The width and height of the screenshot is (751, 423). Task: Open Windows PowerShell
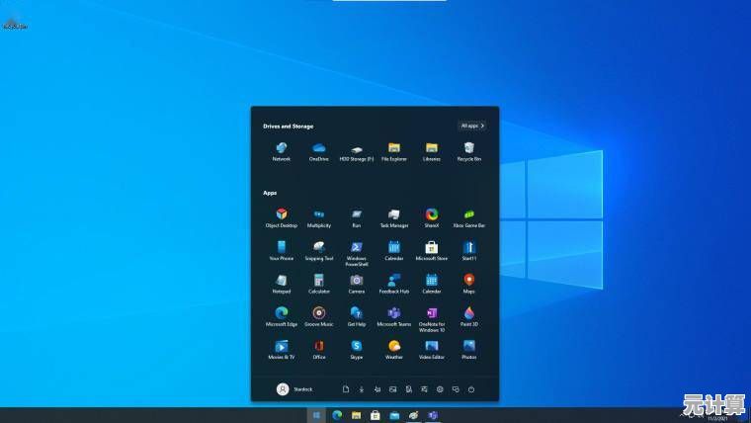tap(357, 253)
